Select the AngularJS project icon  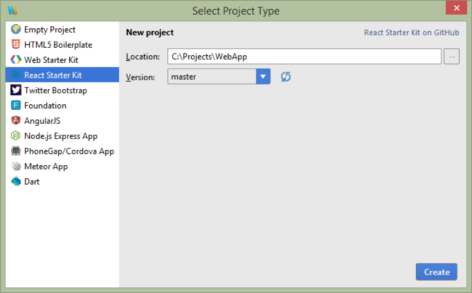tap(16, 120)
